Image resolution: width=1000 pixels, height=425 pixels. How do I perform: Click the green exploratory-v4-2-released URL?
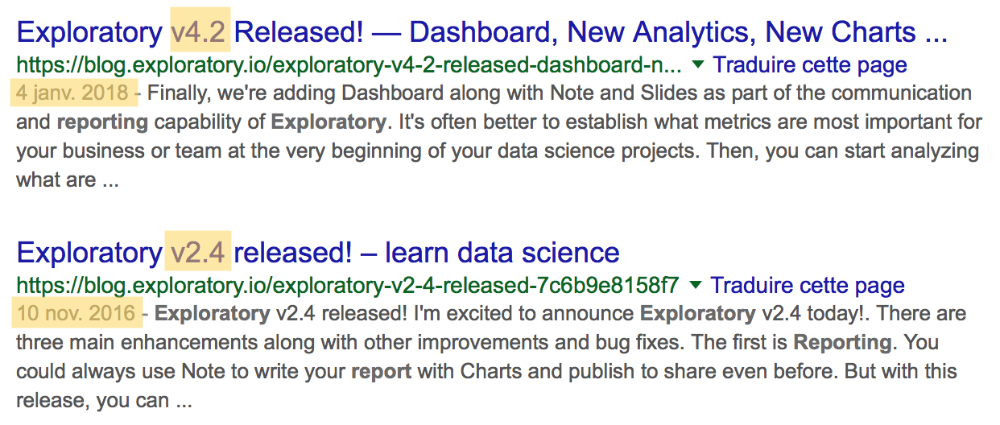[x=349, y=64]
